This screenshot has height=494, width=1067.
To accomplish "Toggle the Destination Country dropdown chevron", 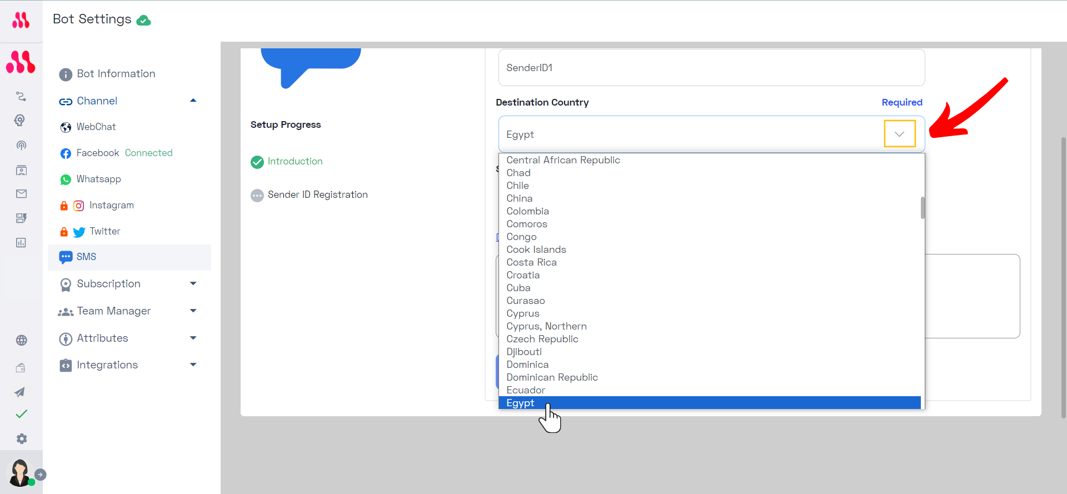I will (x=899, y=134).
